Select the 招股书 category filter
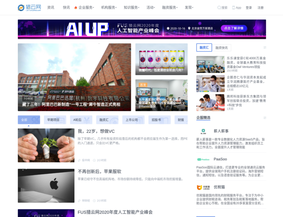The width and height of the screenshot is (283, 217). pyautogui.click(x=159, y=120)
